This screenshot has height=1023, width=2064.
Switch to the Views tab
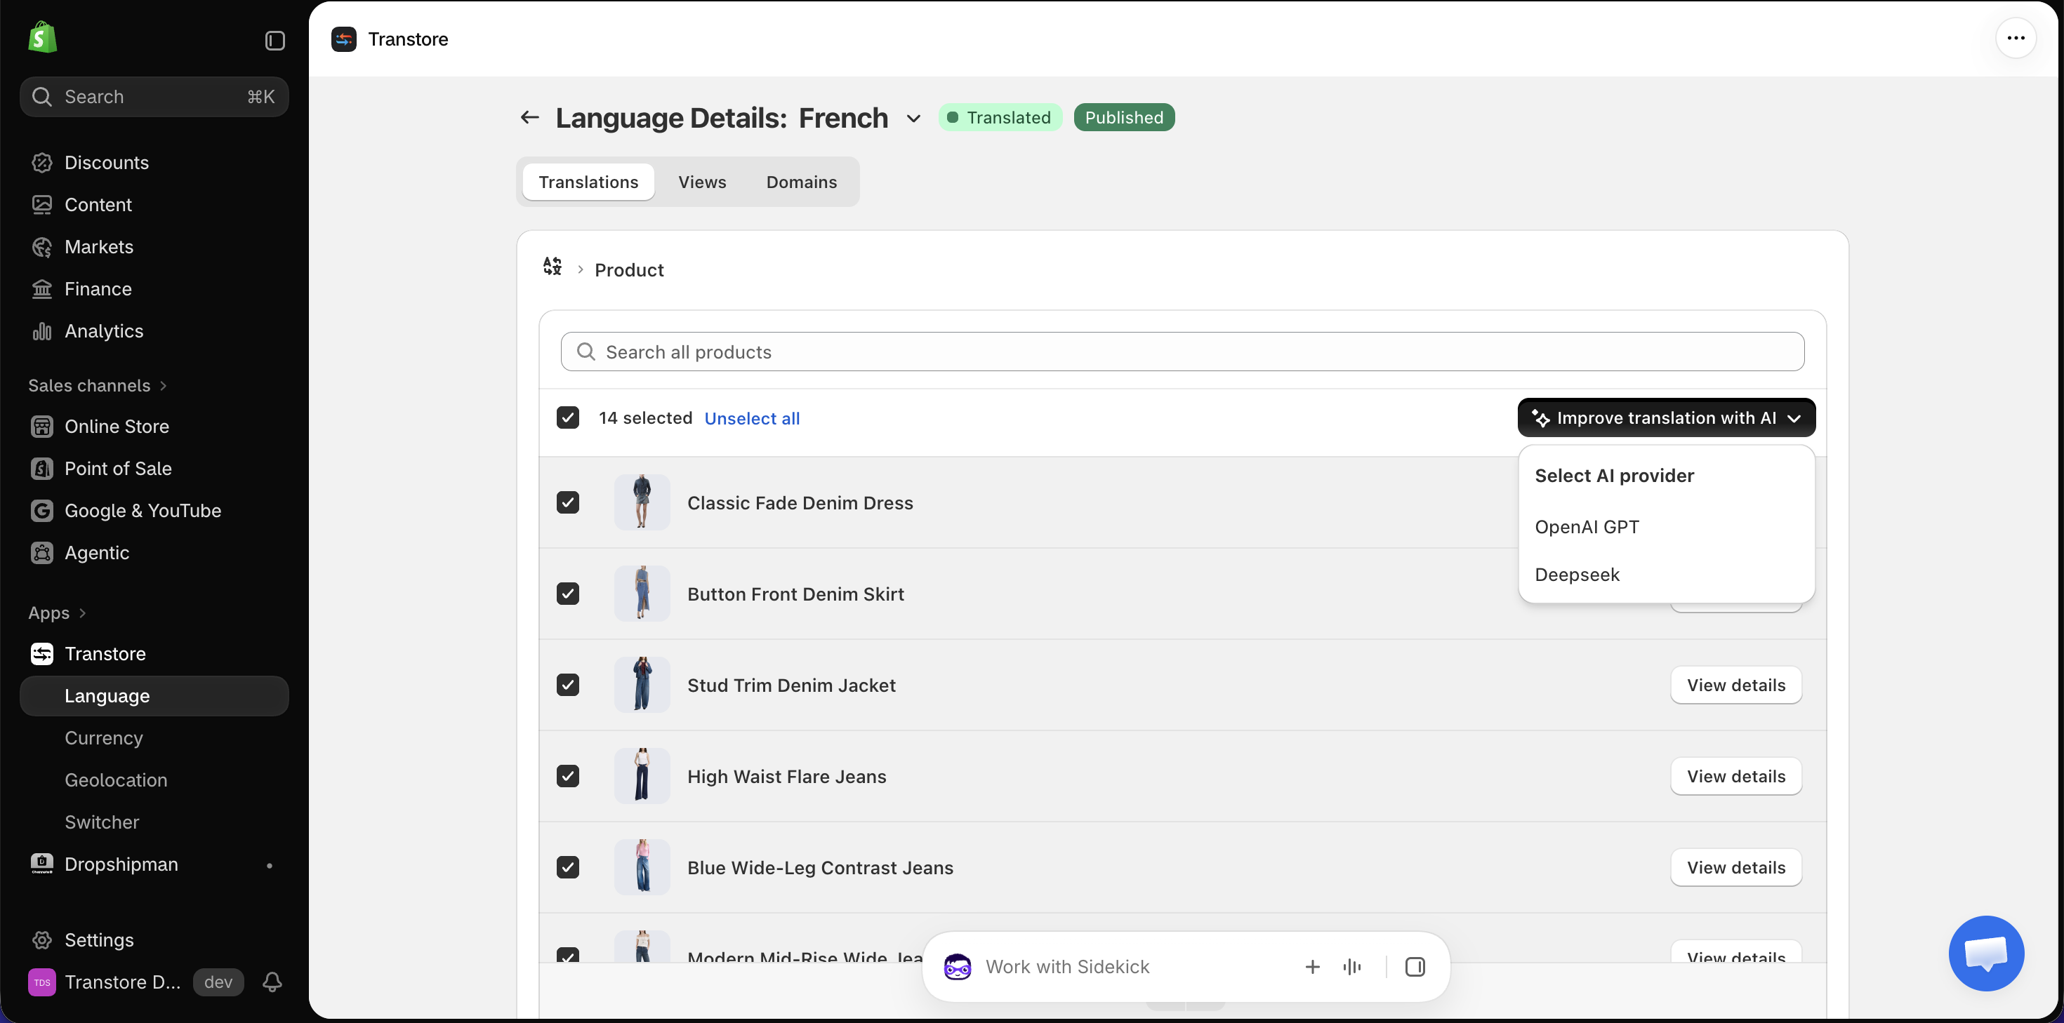pos(702,182)
